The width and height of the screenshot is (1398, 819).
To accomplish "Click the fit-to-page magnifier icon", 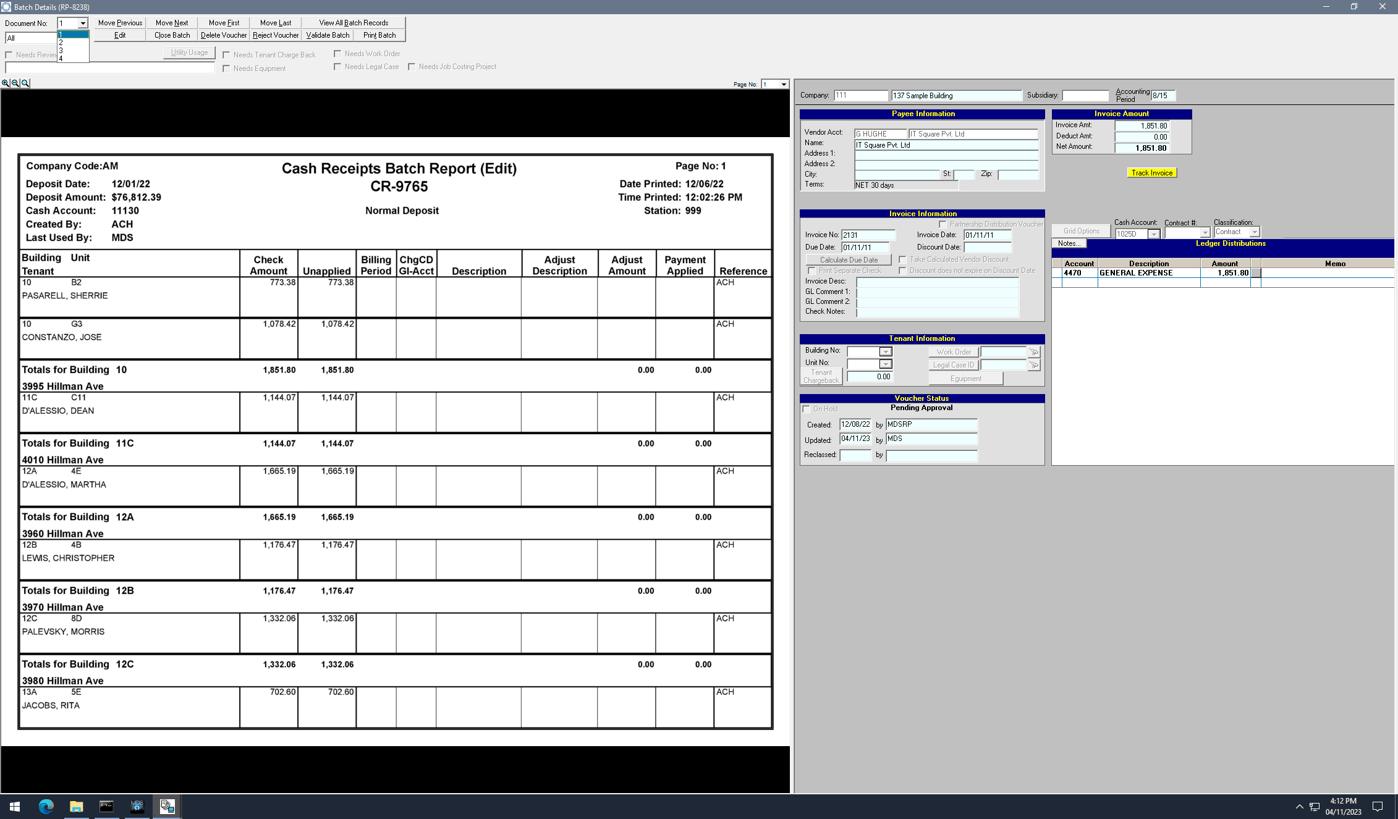I will [x=25, y=83].
